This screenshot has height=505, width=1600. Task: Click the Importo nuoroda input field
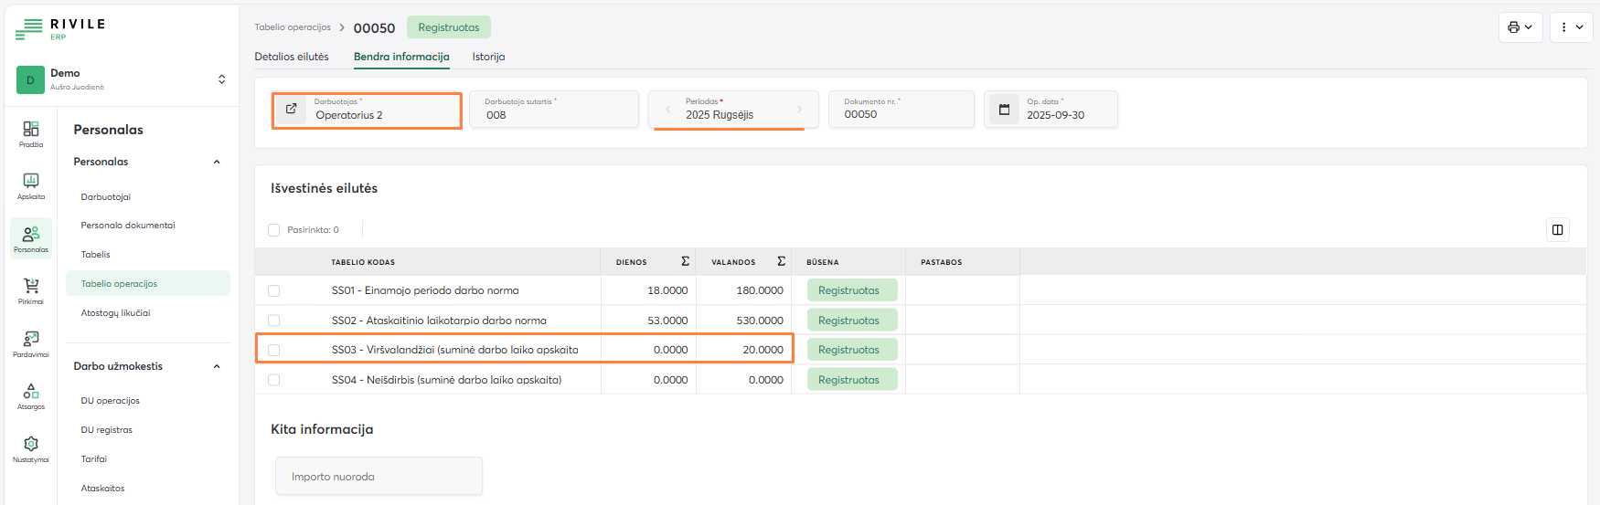(379, 477)
